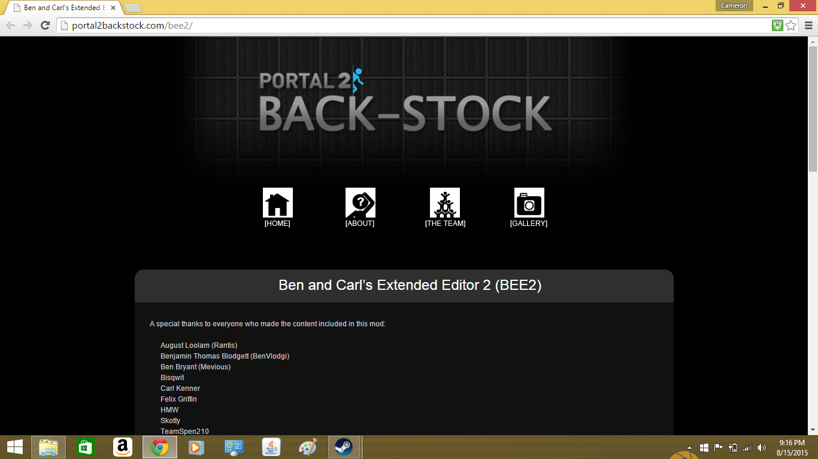Click the name "Carl Kenner" in the list
Screen dimensions: 818x459
(180, 388)
